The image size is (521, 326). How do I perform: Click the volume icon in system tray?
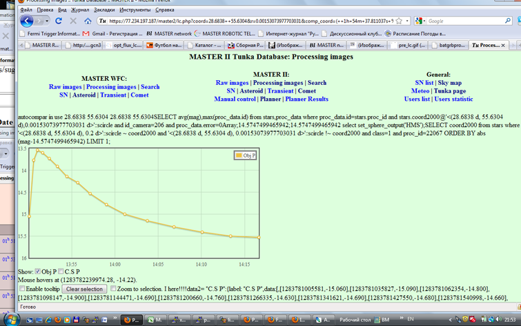pos(498,320)
